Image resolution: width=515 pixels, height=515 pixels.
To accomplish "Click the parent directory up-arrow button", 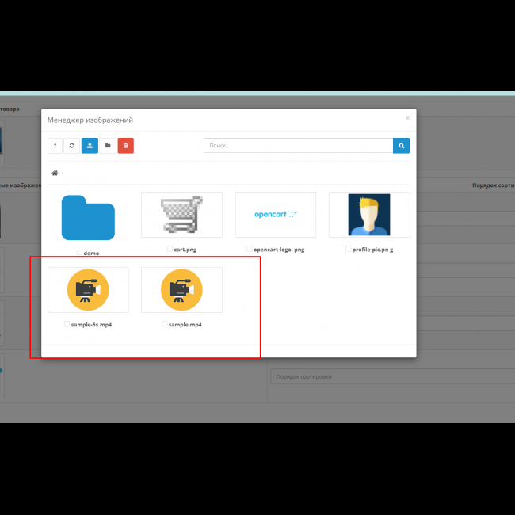I will [55, 146].
